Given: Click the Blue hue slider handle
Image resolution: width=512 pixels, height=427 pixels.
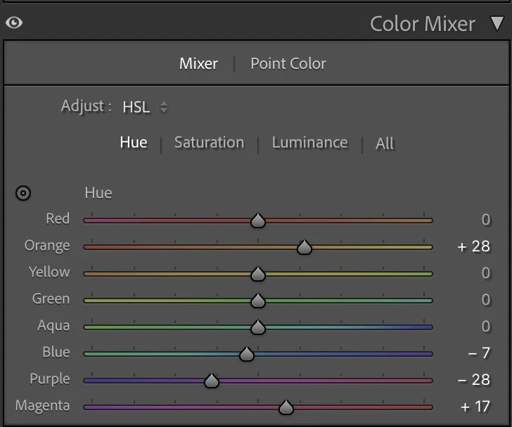Looking at the screenshot, I should pos(247,354).
